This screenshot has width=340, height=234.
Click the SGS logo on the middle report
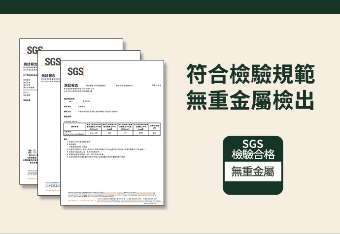click(52, 61)
